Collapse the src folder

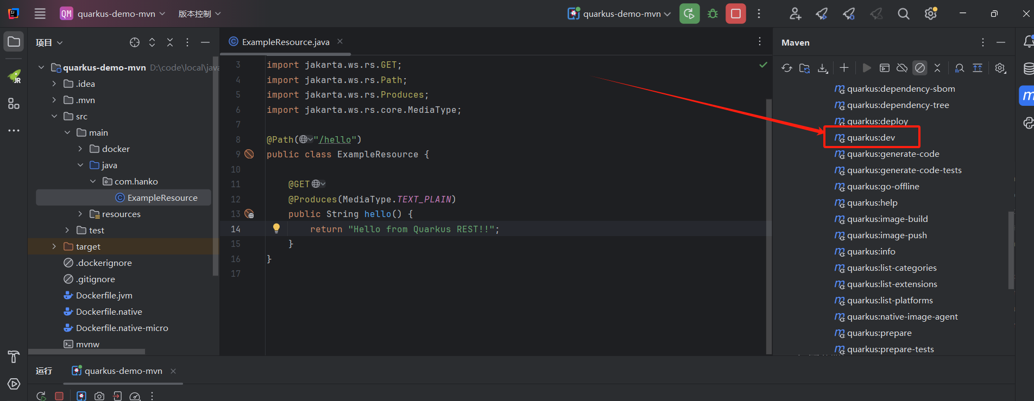[54, 116]
